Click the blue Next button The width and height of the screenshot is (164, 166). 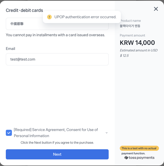click(x=57, y=154)
